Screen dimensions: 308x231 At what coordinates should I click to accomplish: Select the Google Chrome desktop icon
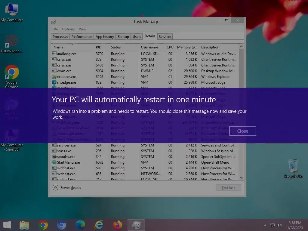[x=12, y=76]
